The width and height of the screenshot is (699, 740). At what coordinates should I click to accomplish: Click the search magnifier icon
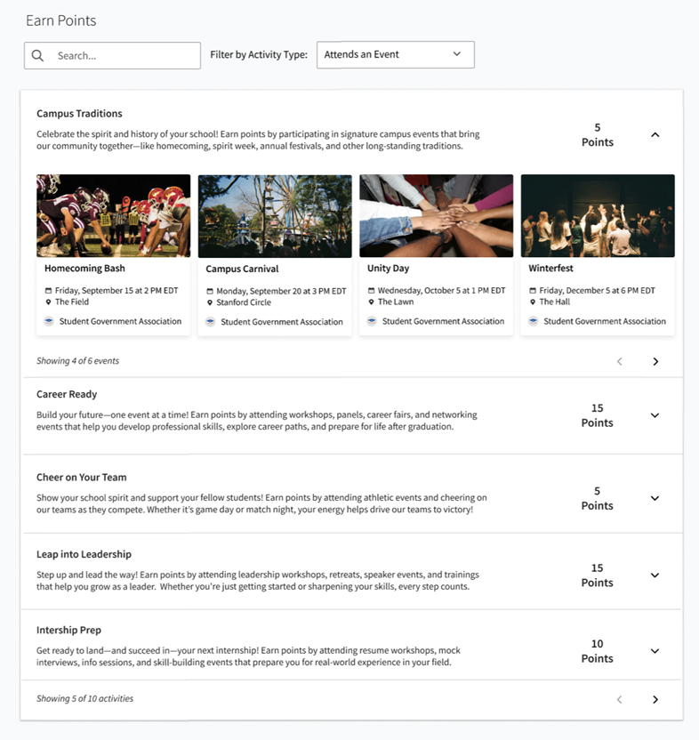coord(37,55)
